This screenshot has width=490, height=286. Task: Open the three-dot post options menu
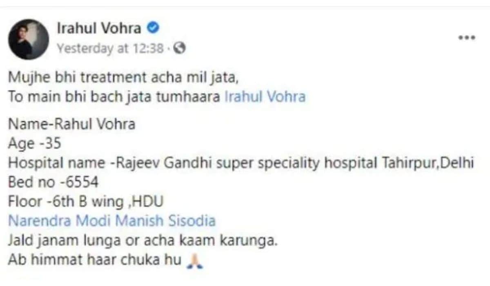click(x=466, y=38)
